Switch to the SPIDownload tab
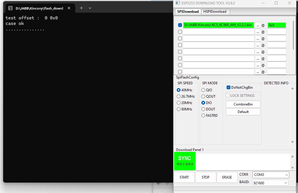 click(188, 12)
